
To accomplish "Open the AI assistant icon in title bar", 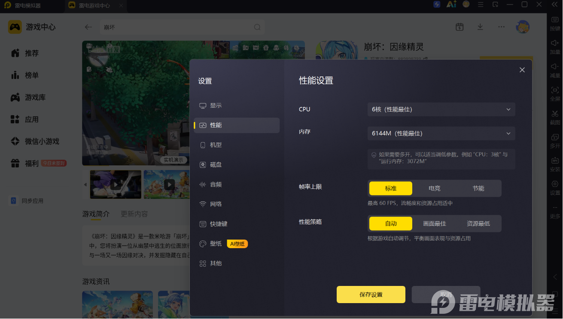I will (x=451, y=4).
